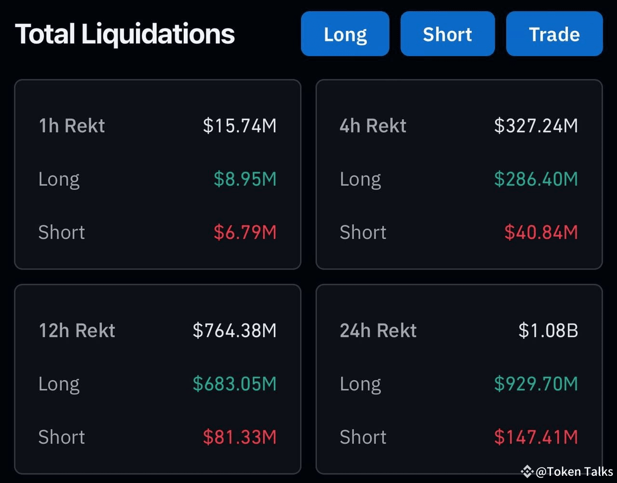Click the Long liquidations button
Image resolution: width=617 pixels, height=483 pixels.
(345, 34)
